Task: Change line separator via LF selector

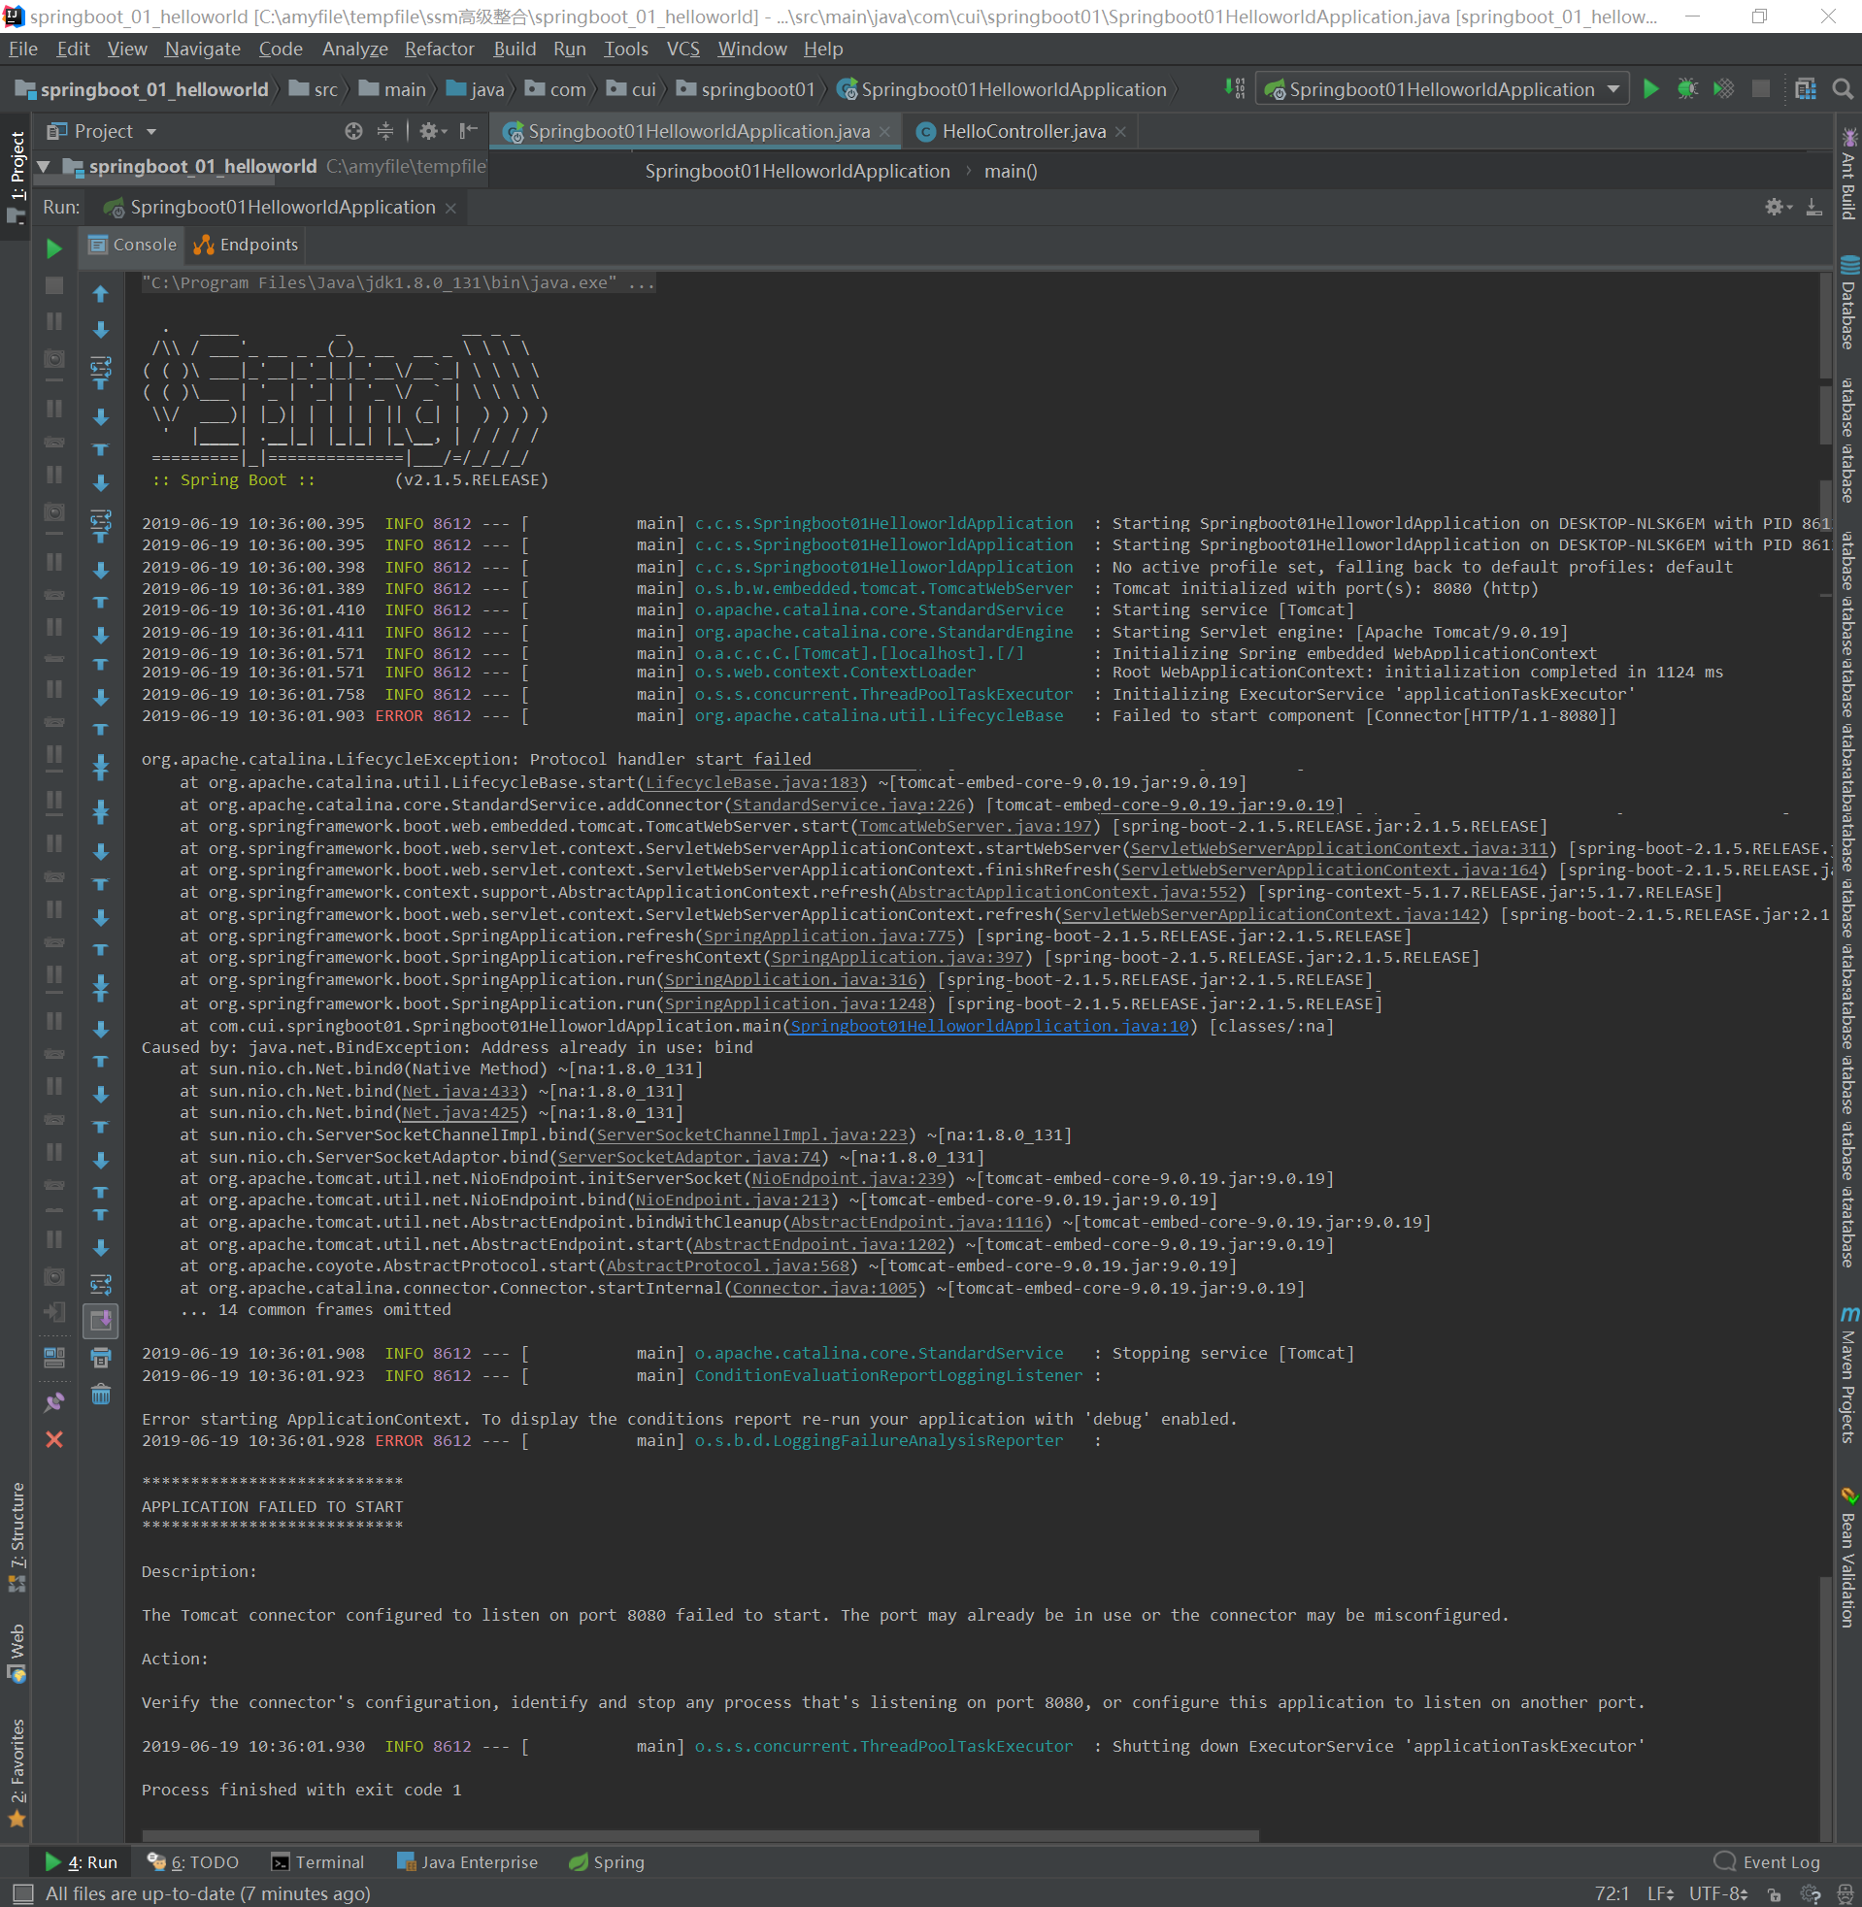Action: (1659, 1893)
